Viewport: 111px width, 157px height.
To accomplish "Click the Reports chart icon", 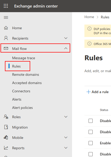I will (x=6, y=148).
